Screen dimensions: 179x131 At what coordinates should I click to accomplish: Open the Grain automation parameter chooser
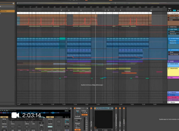174,20
